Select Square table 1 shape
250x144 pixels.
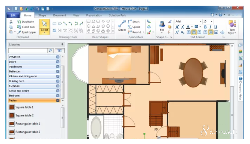click(21, 107)
